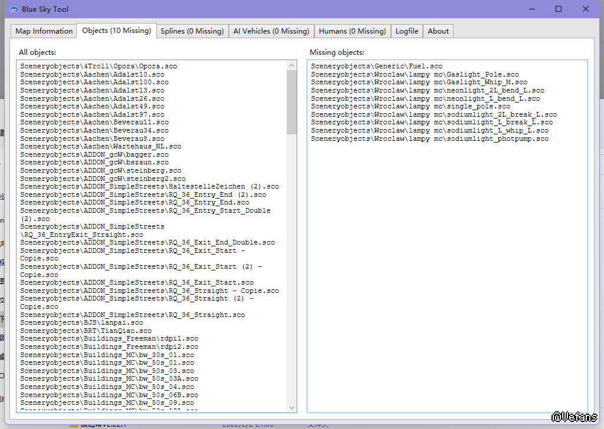
Task: Show the About tab
Action: click(x=438, y=31)
